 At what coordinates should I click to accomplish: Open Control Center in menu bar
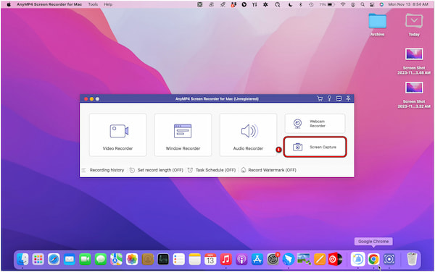point(372,4)
